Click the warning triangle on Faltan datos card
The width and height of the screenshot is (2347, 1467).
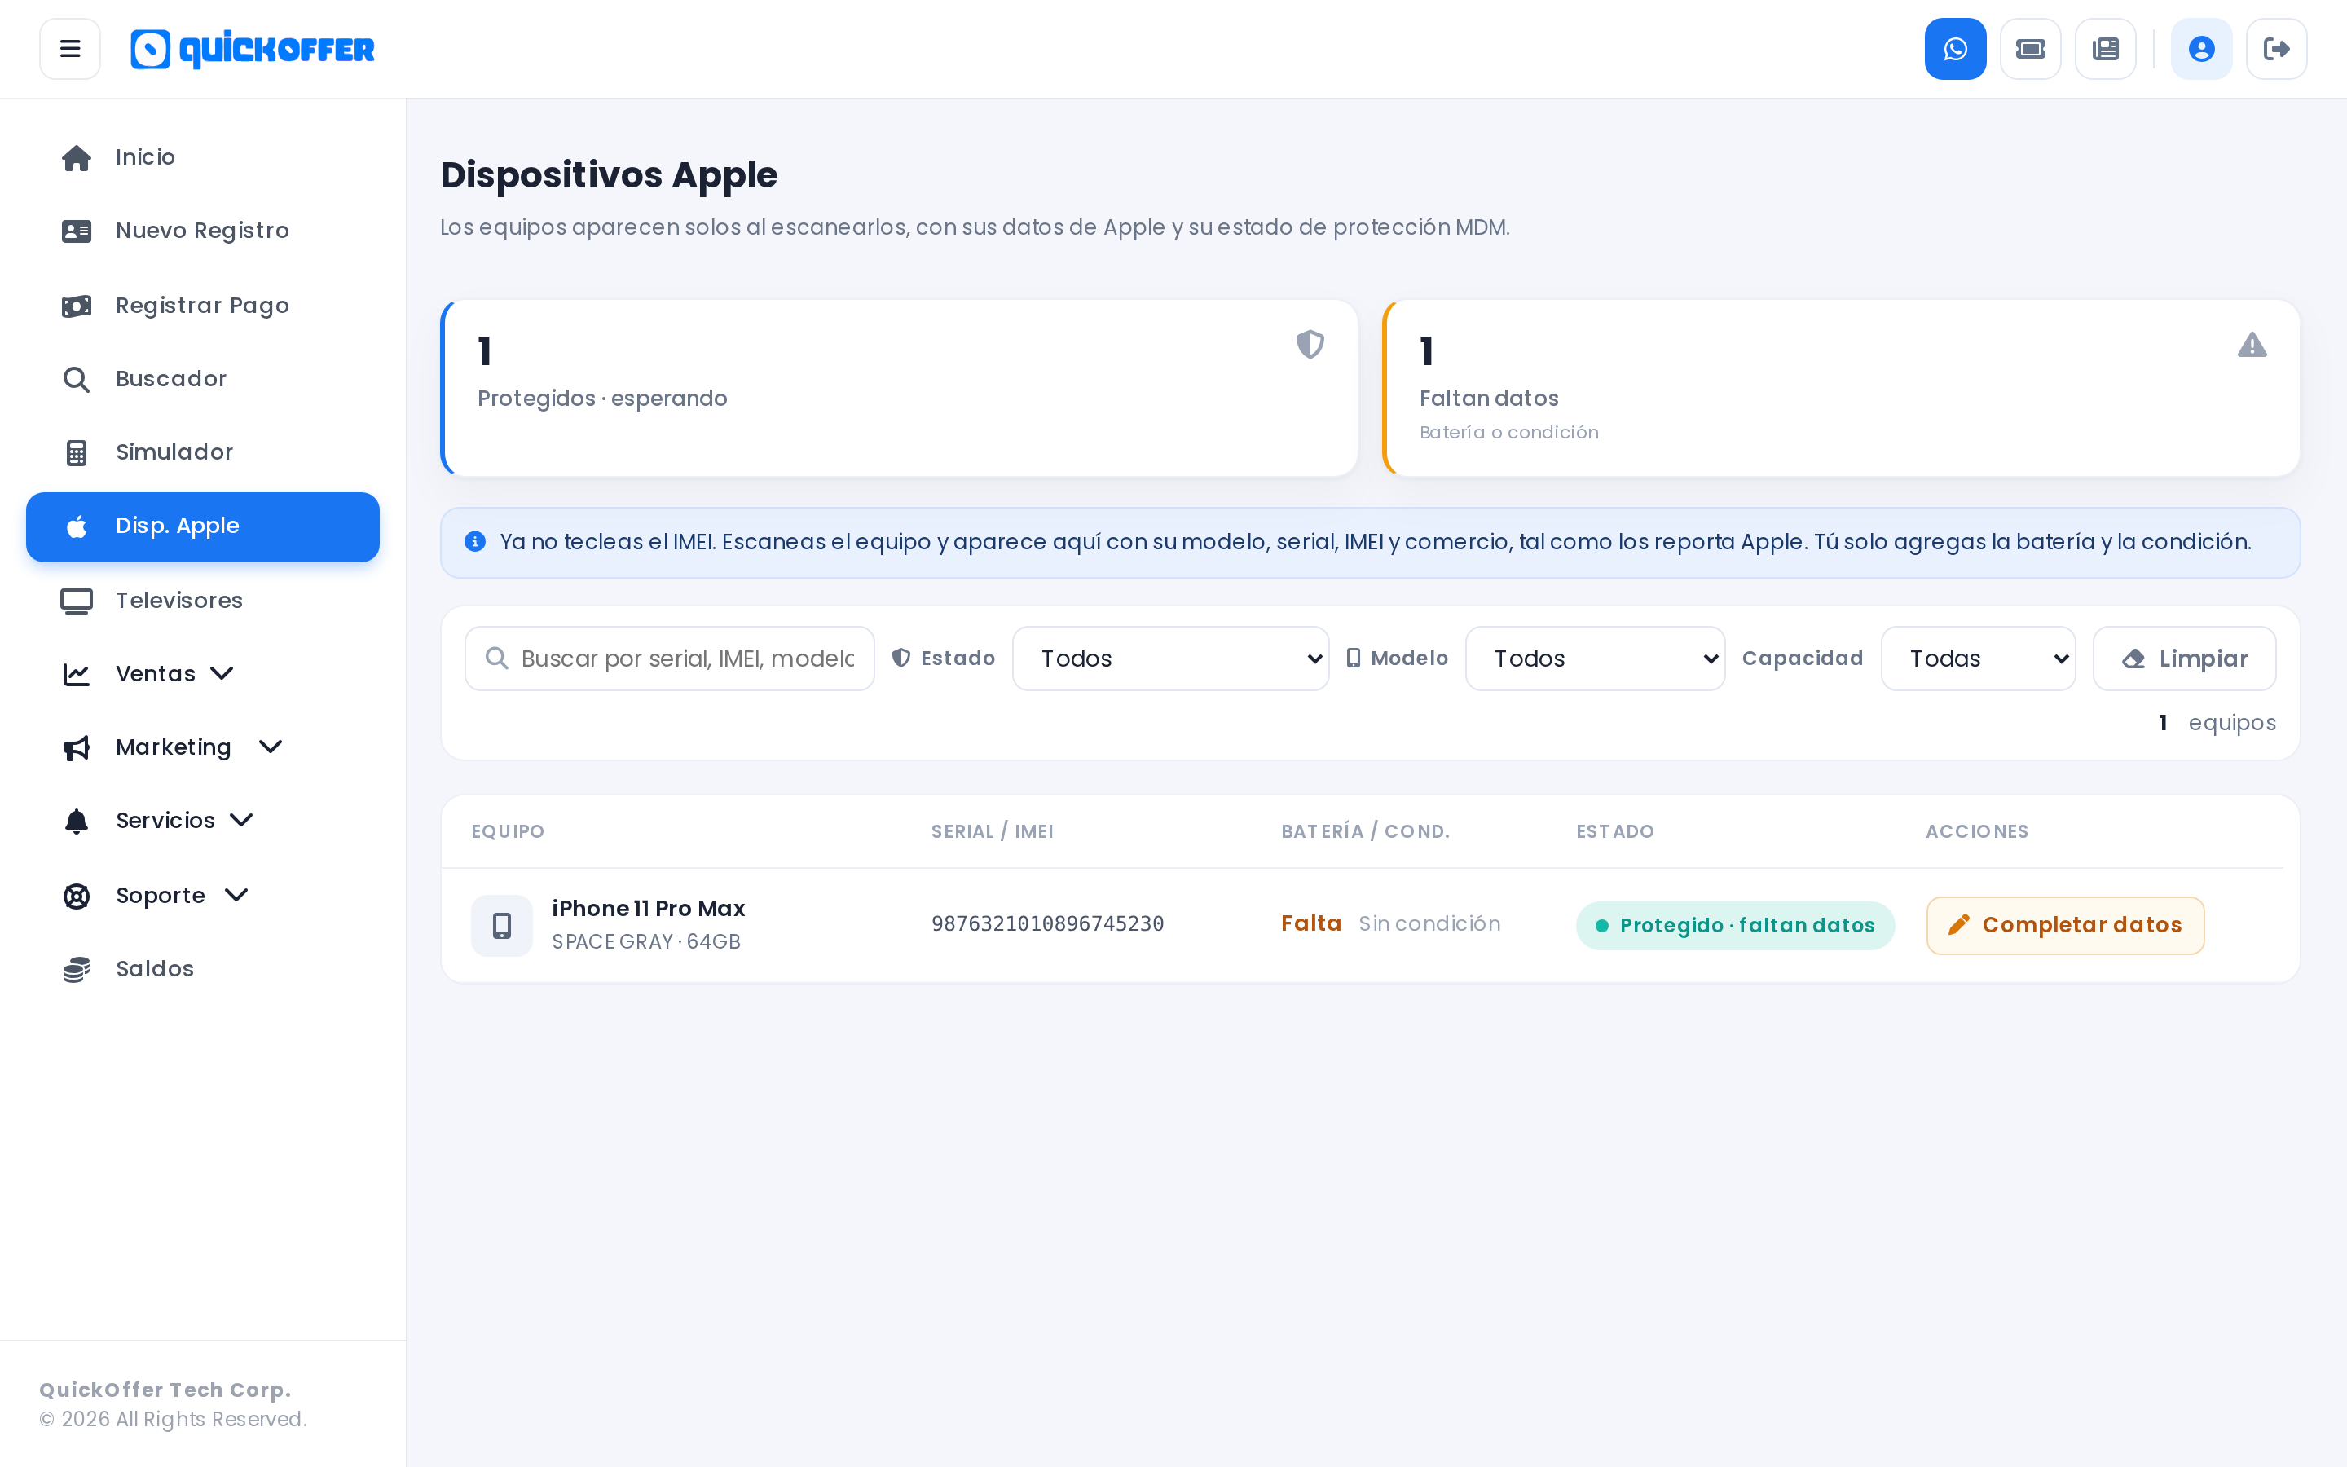pyautogui.click(x=2252, y=345)
